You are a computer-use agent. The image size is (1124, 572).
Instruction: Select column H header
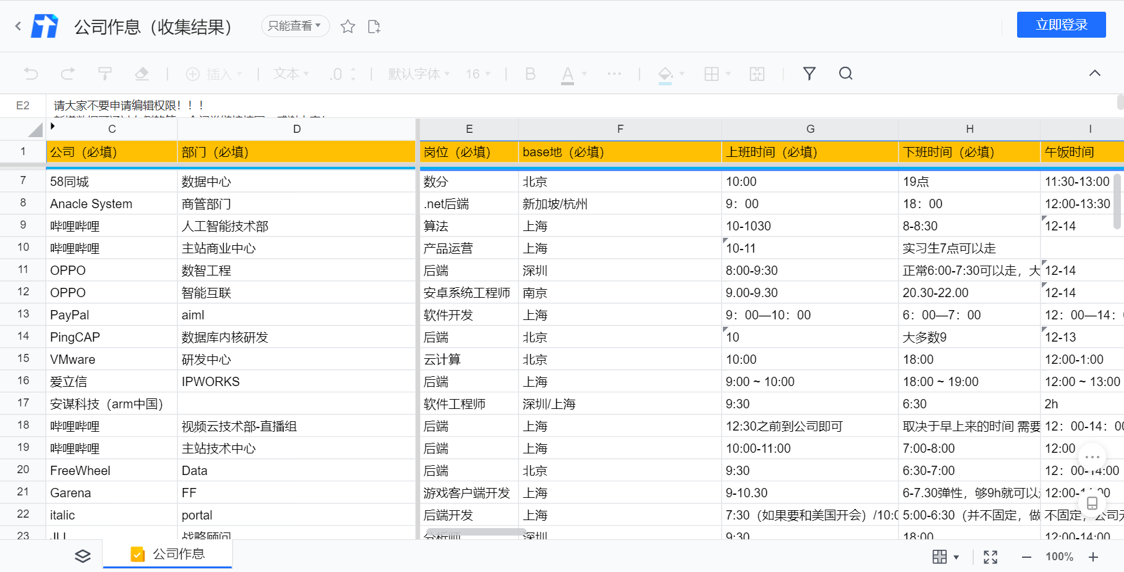pos(970,129)
